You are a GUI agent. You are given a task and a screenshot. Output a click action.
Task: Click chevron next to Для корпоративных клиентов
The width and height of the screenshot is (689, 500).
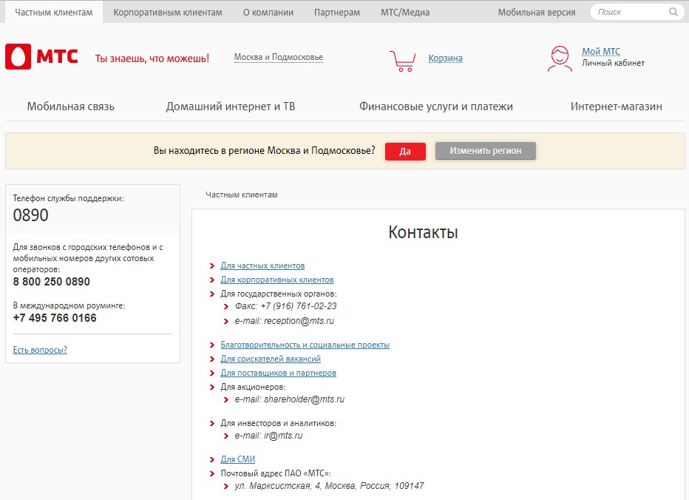(212, 280)
